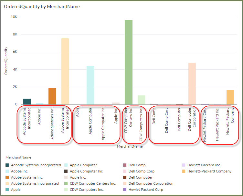Click the Adobe Systems Inc. x-axis label
243x196 pixels.
(x=52, y=123)
